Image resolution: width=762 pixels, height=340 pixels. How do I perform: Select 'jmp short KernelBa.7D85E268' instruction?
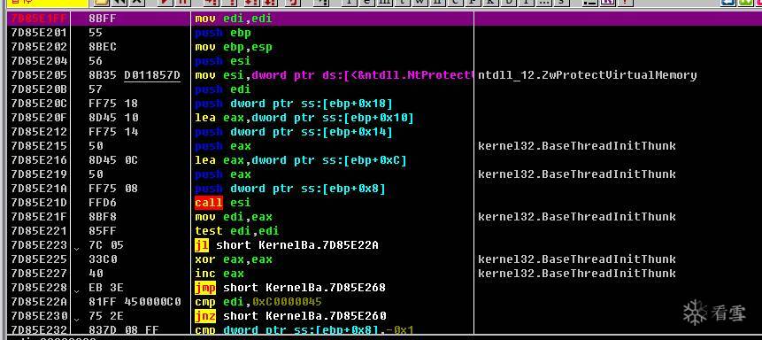290,287
